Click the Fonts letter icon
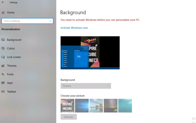 coord(3,74)
